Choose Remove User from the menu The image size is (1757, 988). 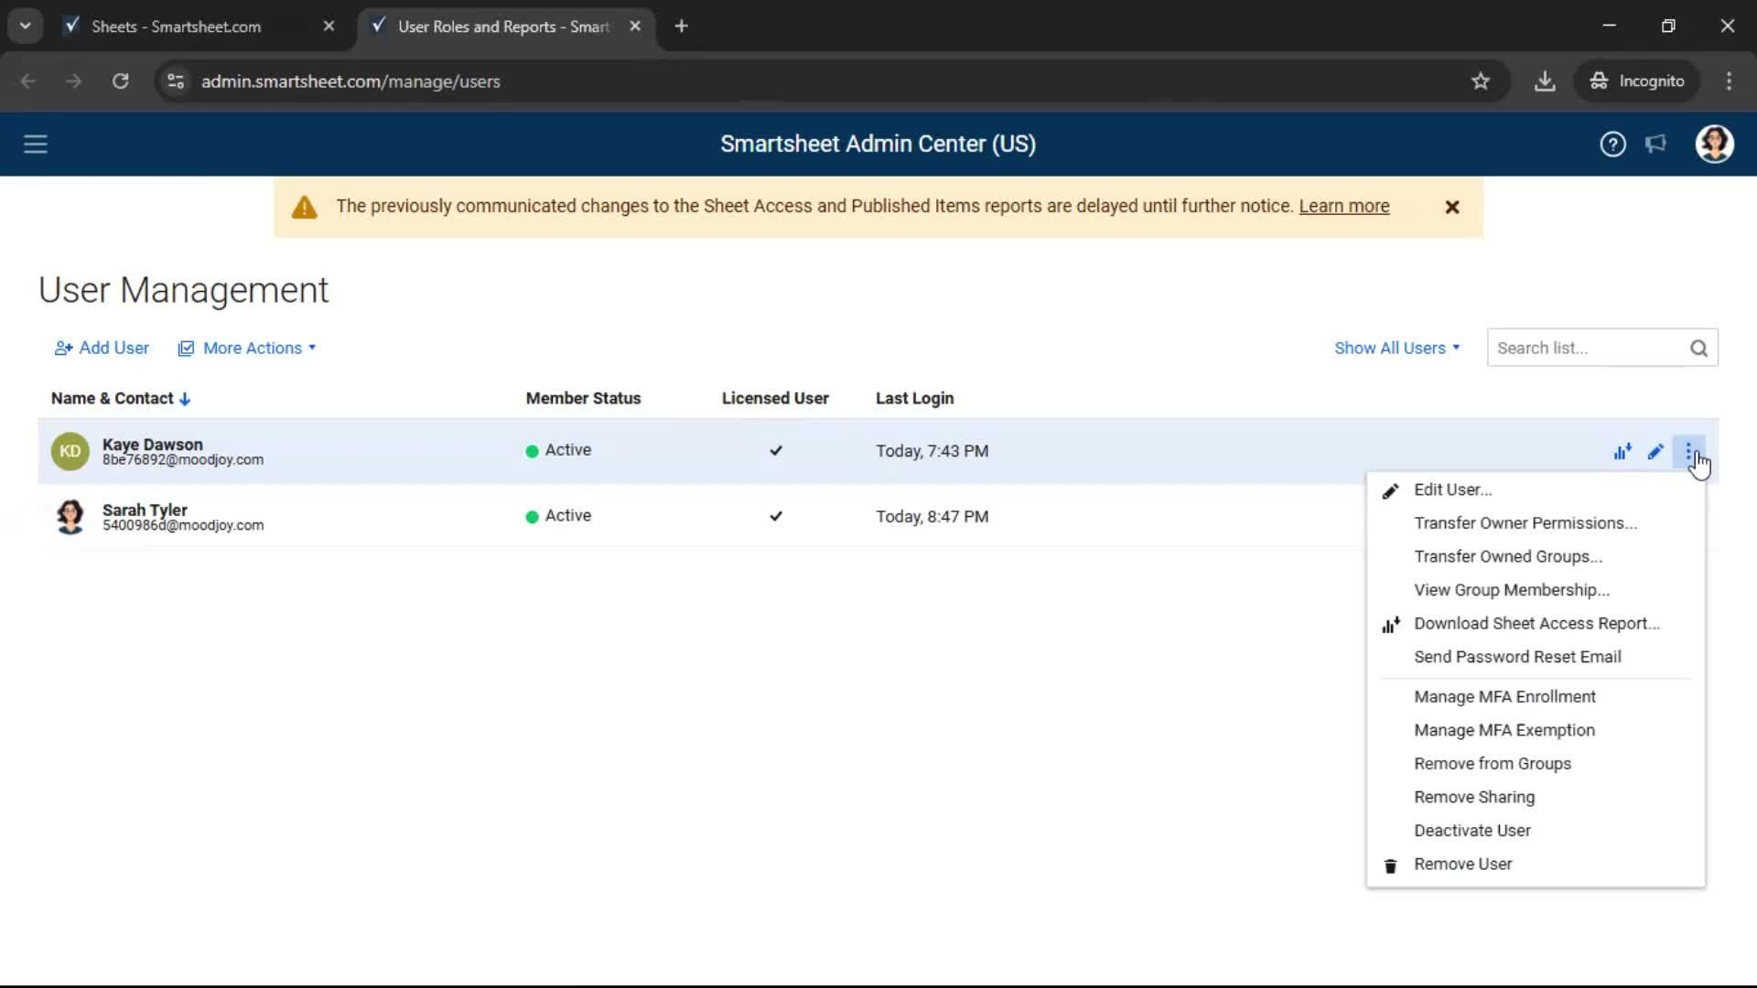pyautogui.click(x=1462, y=864)
